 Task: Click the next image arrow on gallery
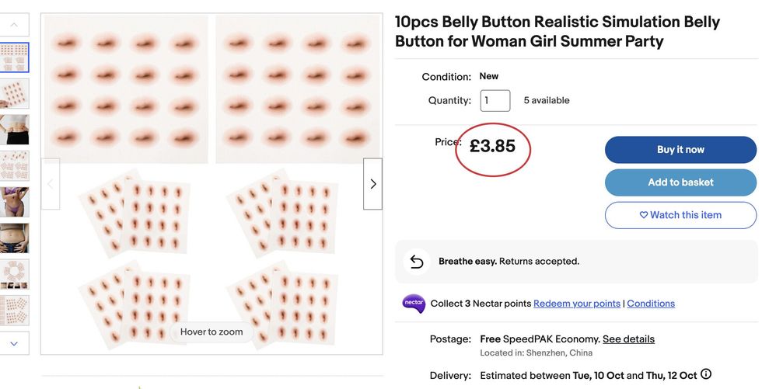pos(372,184)
